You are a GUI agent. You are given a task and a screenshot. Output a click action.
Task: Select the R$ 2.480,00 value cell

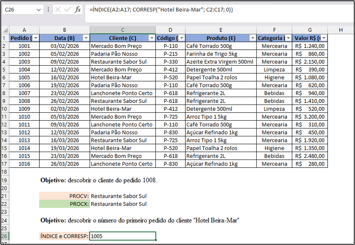(310, 156)
